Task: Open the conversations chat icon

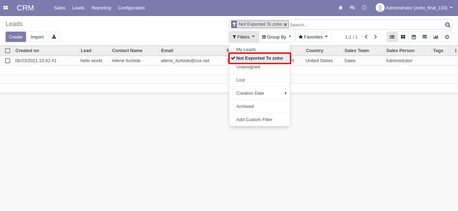Action: click(352, 8)
